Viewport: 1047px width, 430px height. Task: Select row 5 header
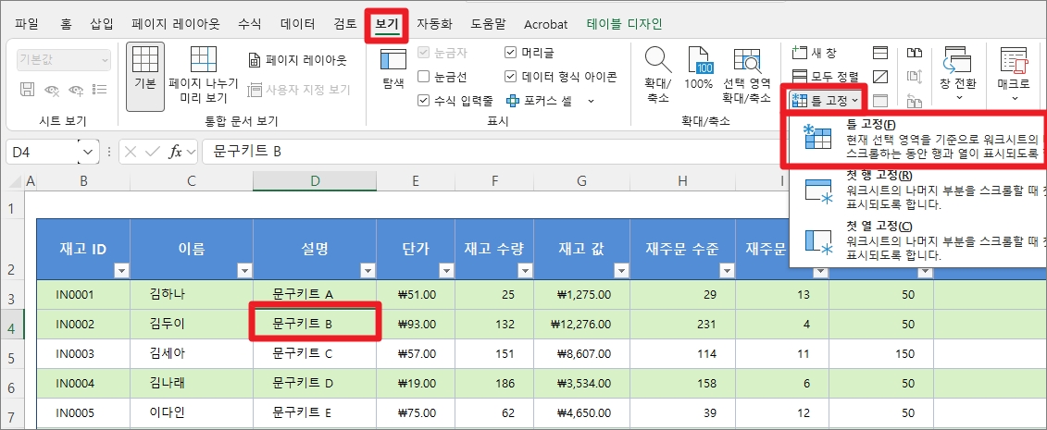coord(11,354)
